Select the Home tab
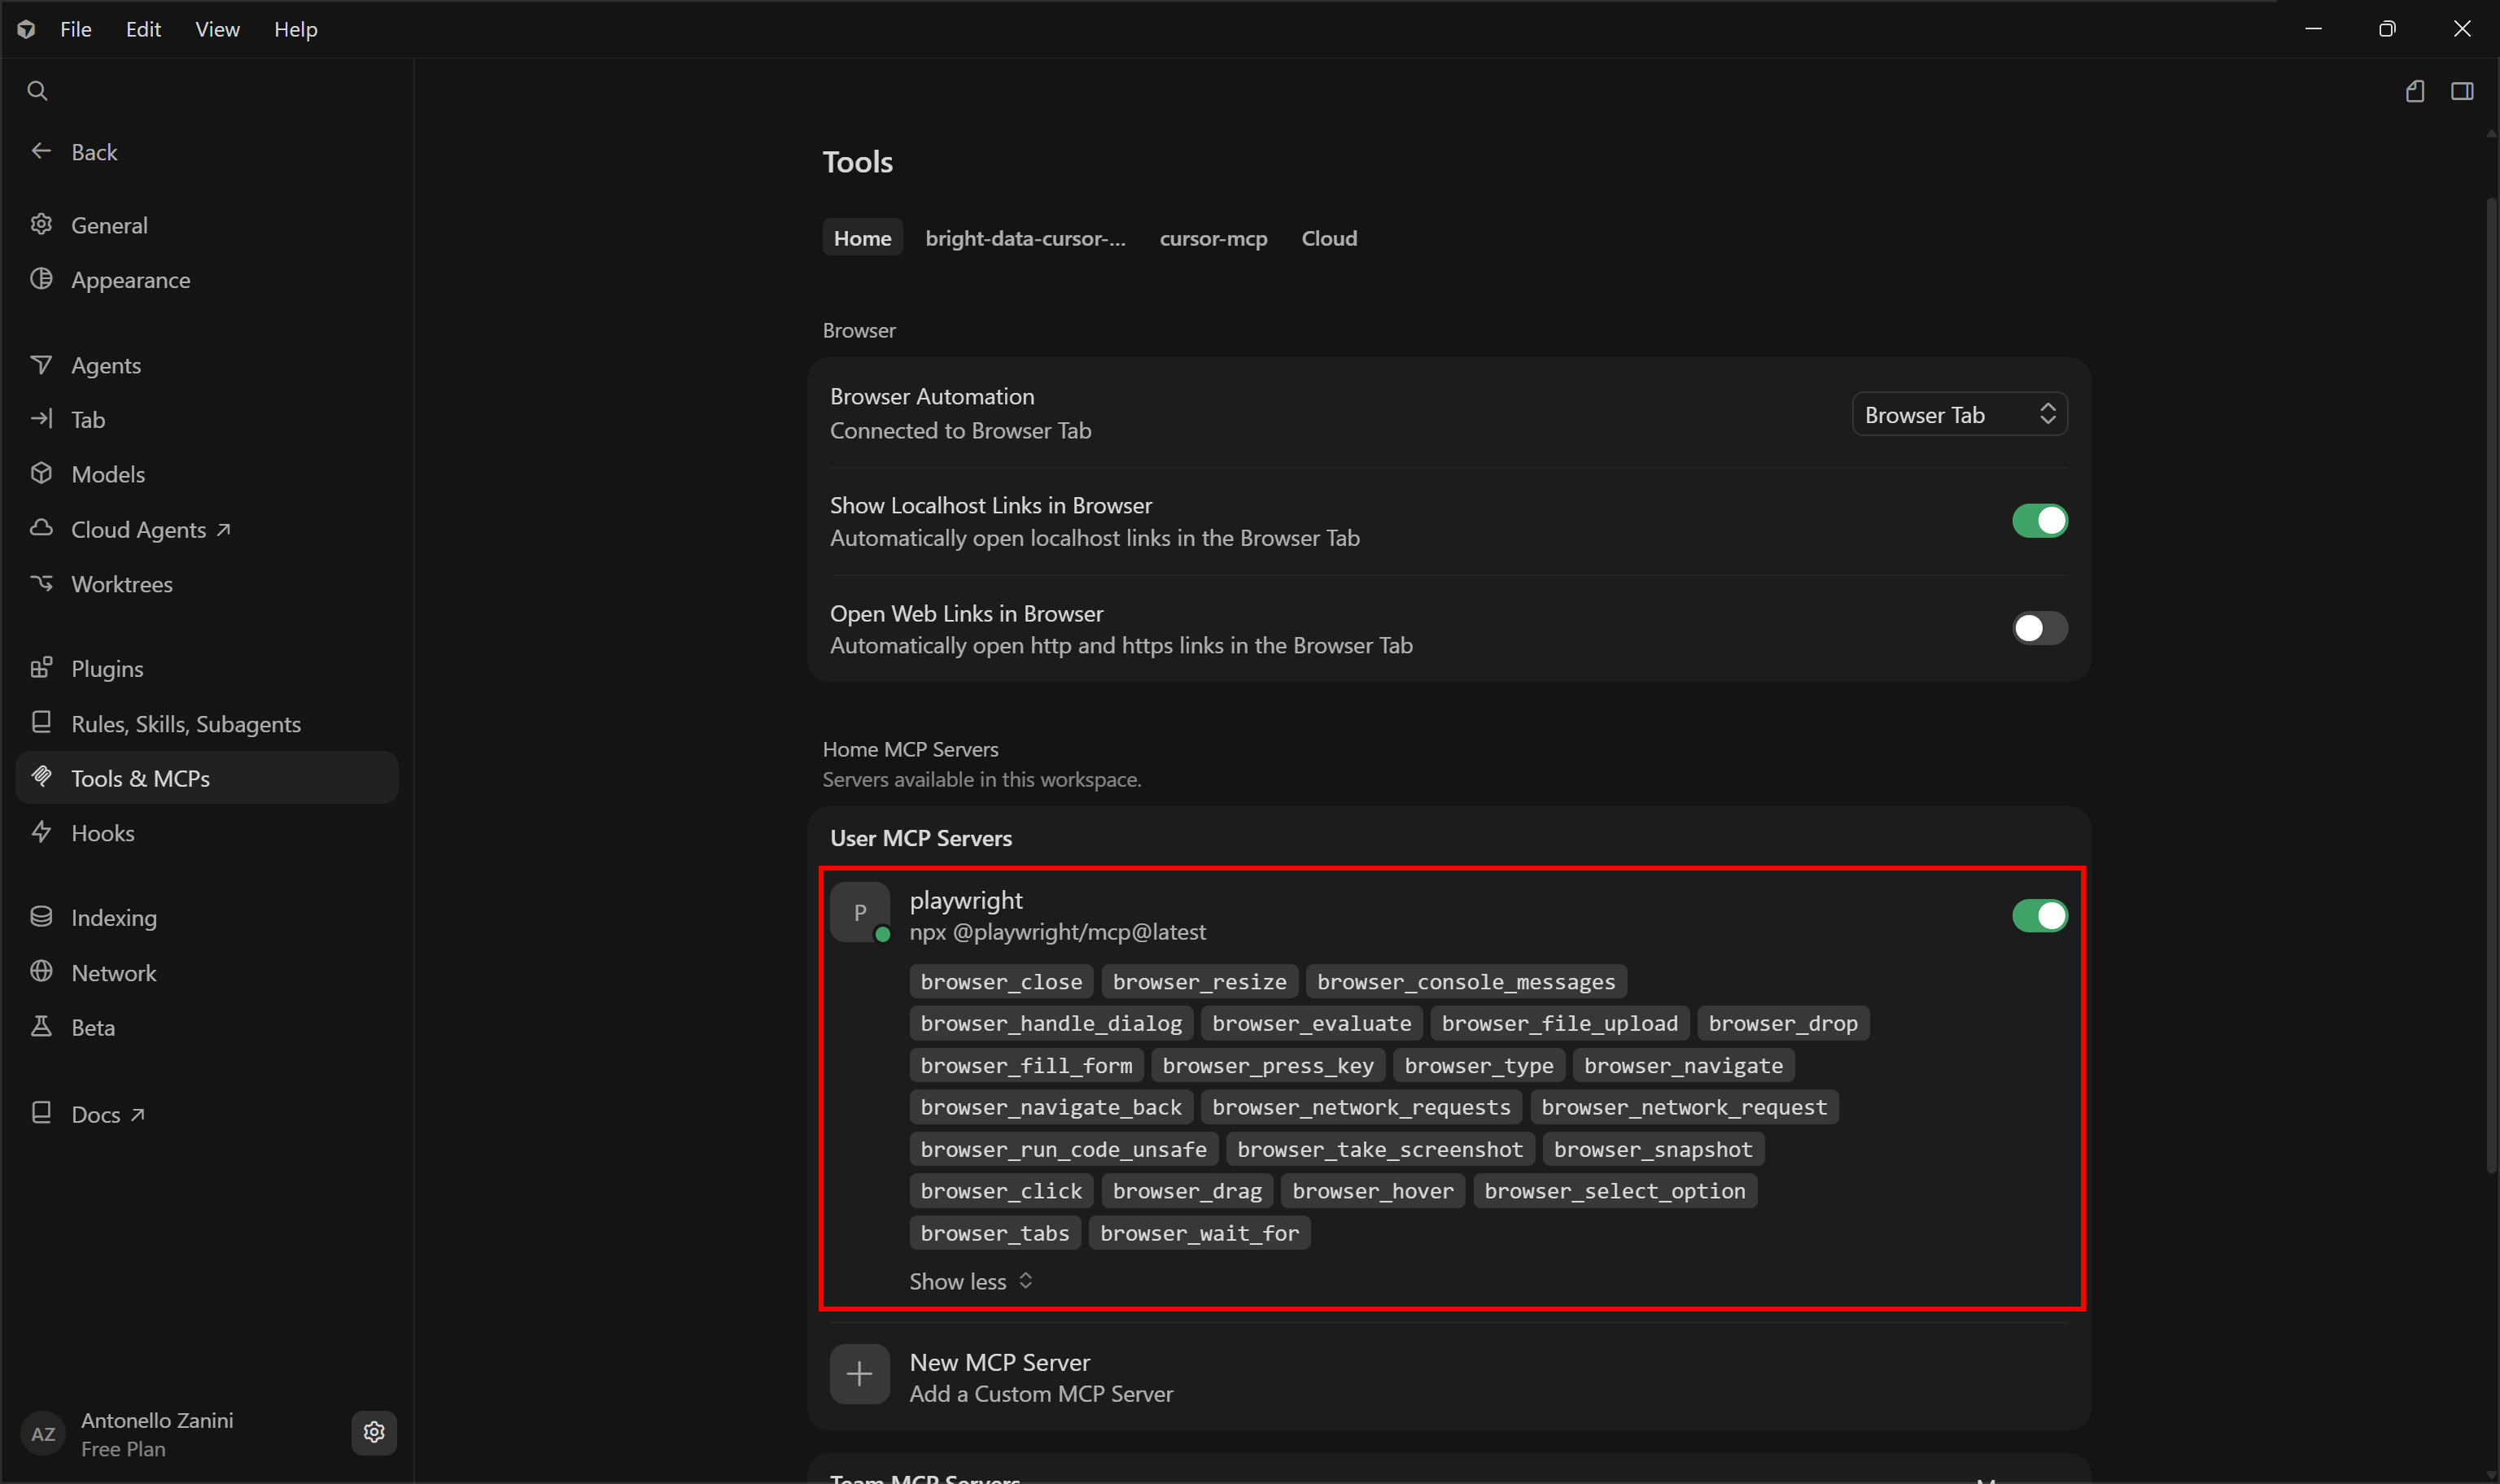The width and height of the screenshot is (2500, 1484). click(862, 238)
